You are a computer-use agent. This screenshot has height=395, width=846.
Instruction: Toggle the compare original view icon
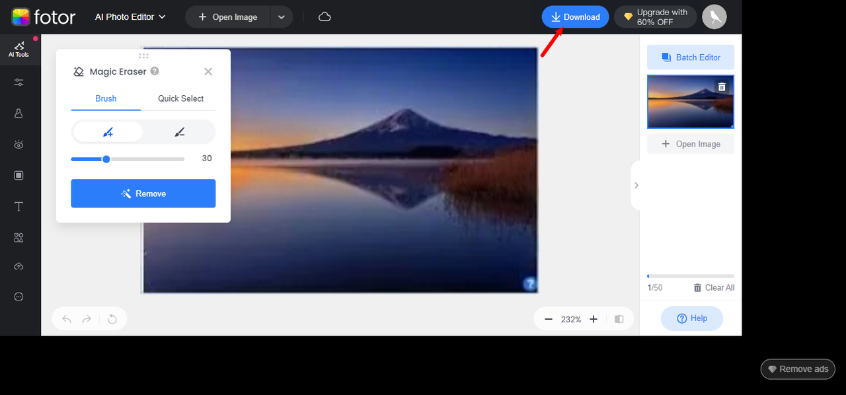click(x=619, y=319)
